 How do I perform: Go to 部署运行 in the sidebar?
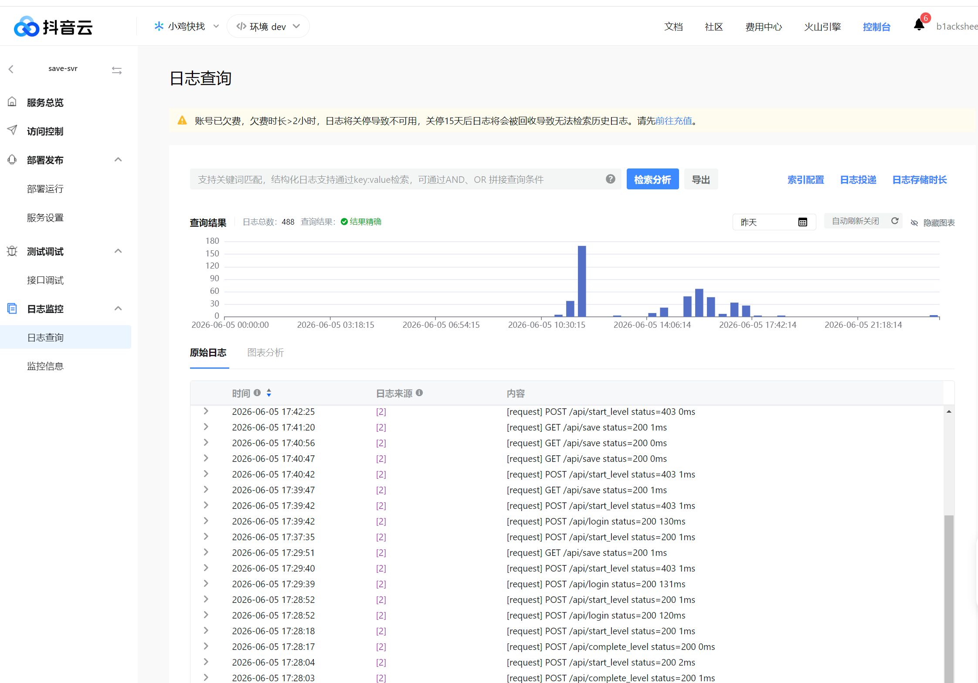pyautogui.click(x=45, y=188)
